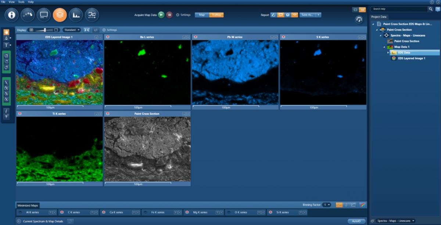The height and width of the screenshot is (225, 441).
Task: Open the layered maps step icon
Action: click(60, 15)
